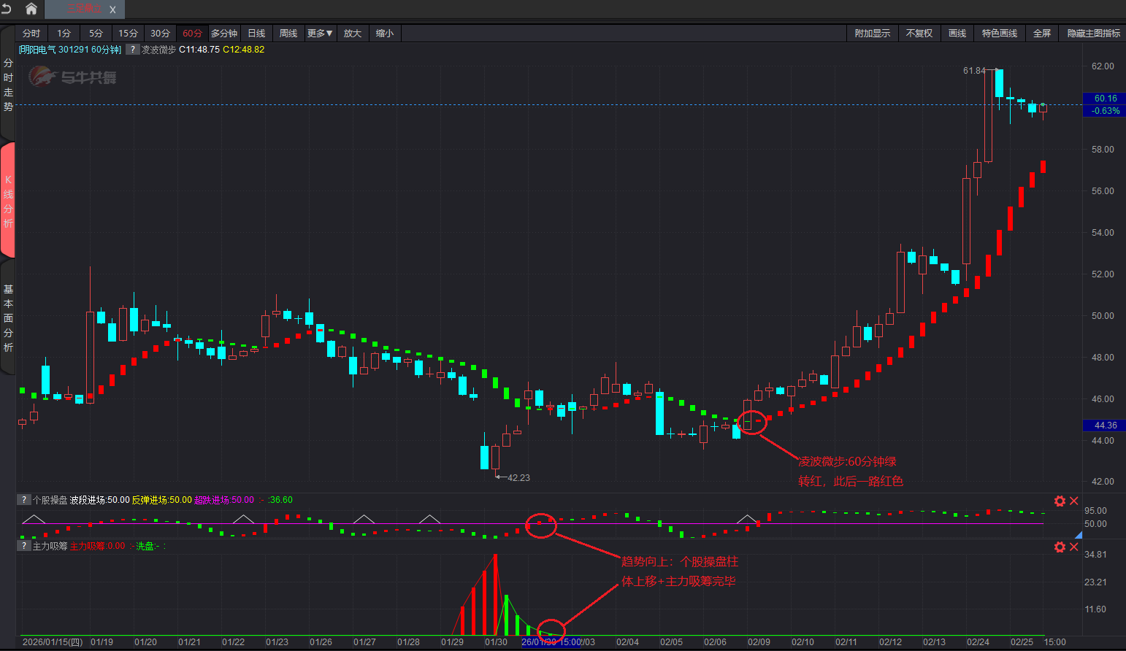1126x651 pixels.
Task: Click help question mark beside 凌波微步
Action: coord(132,50)
